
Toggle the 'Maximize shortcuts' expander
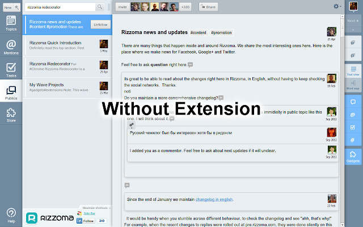96,208
